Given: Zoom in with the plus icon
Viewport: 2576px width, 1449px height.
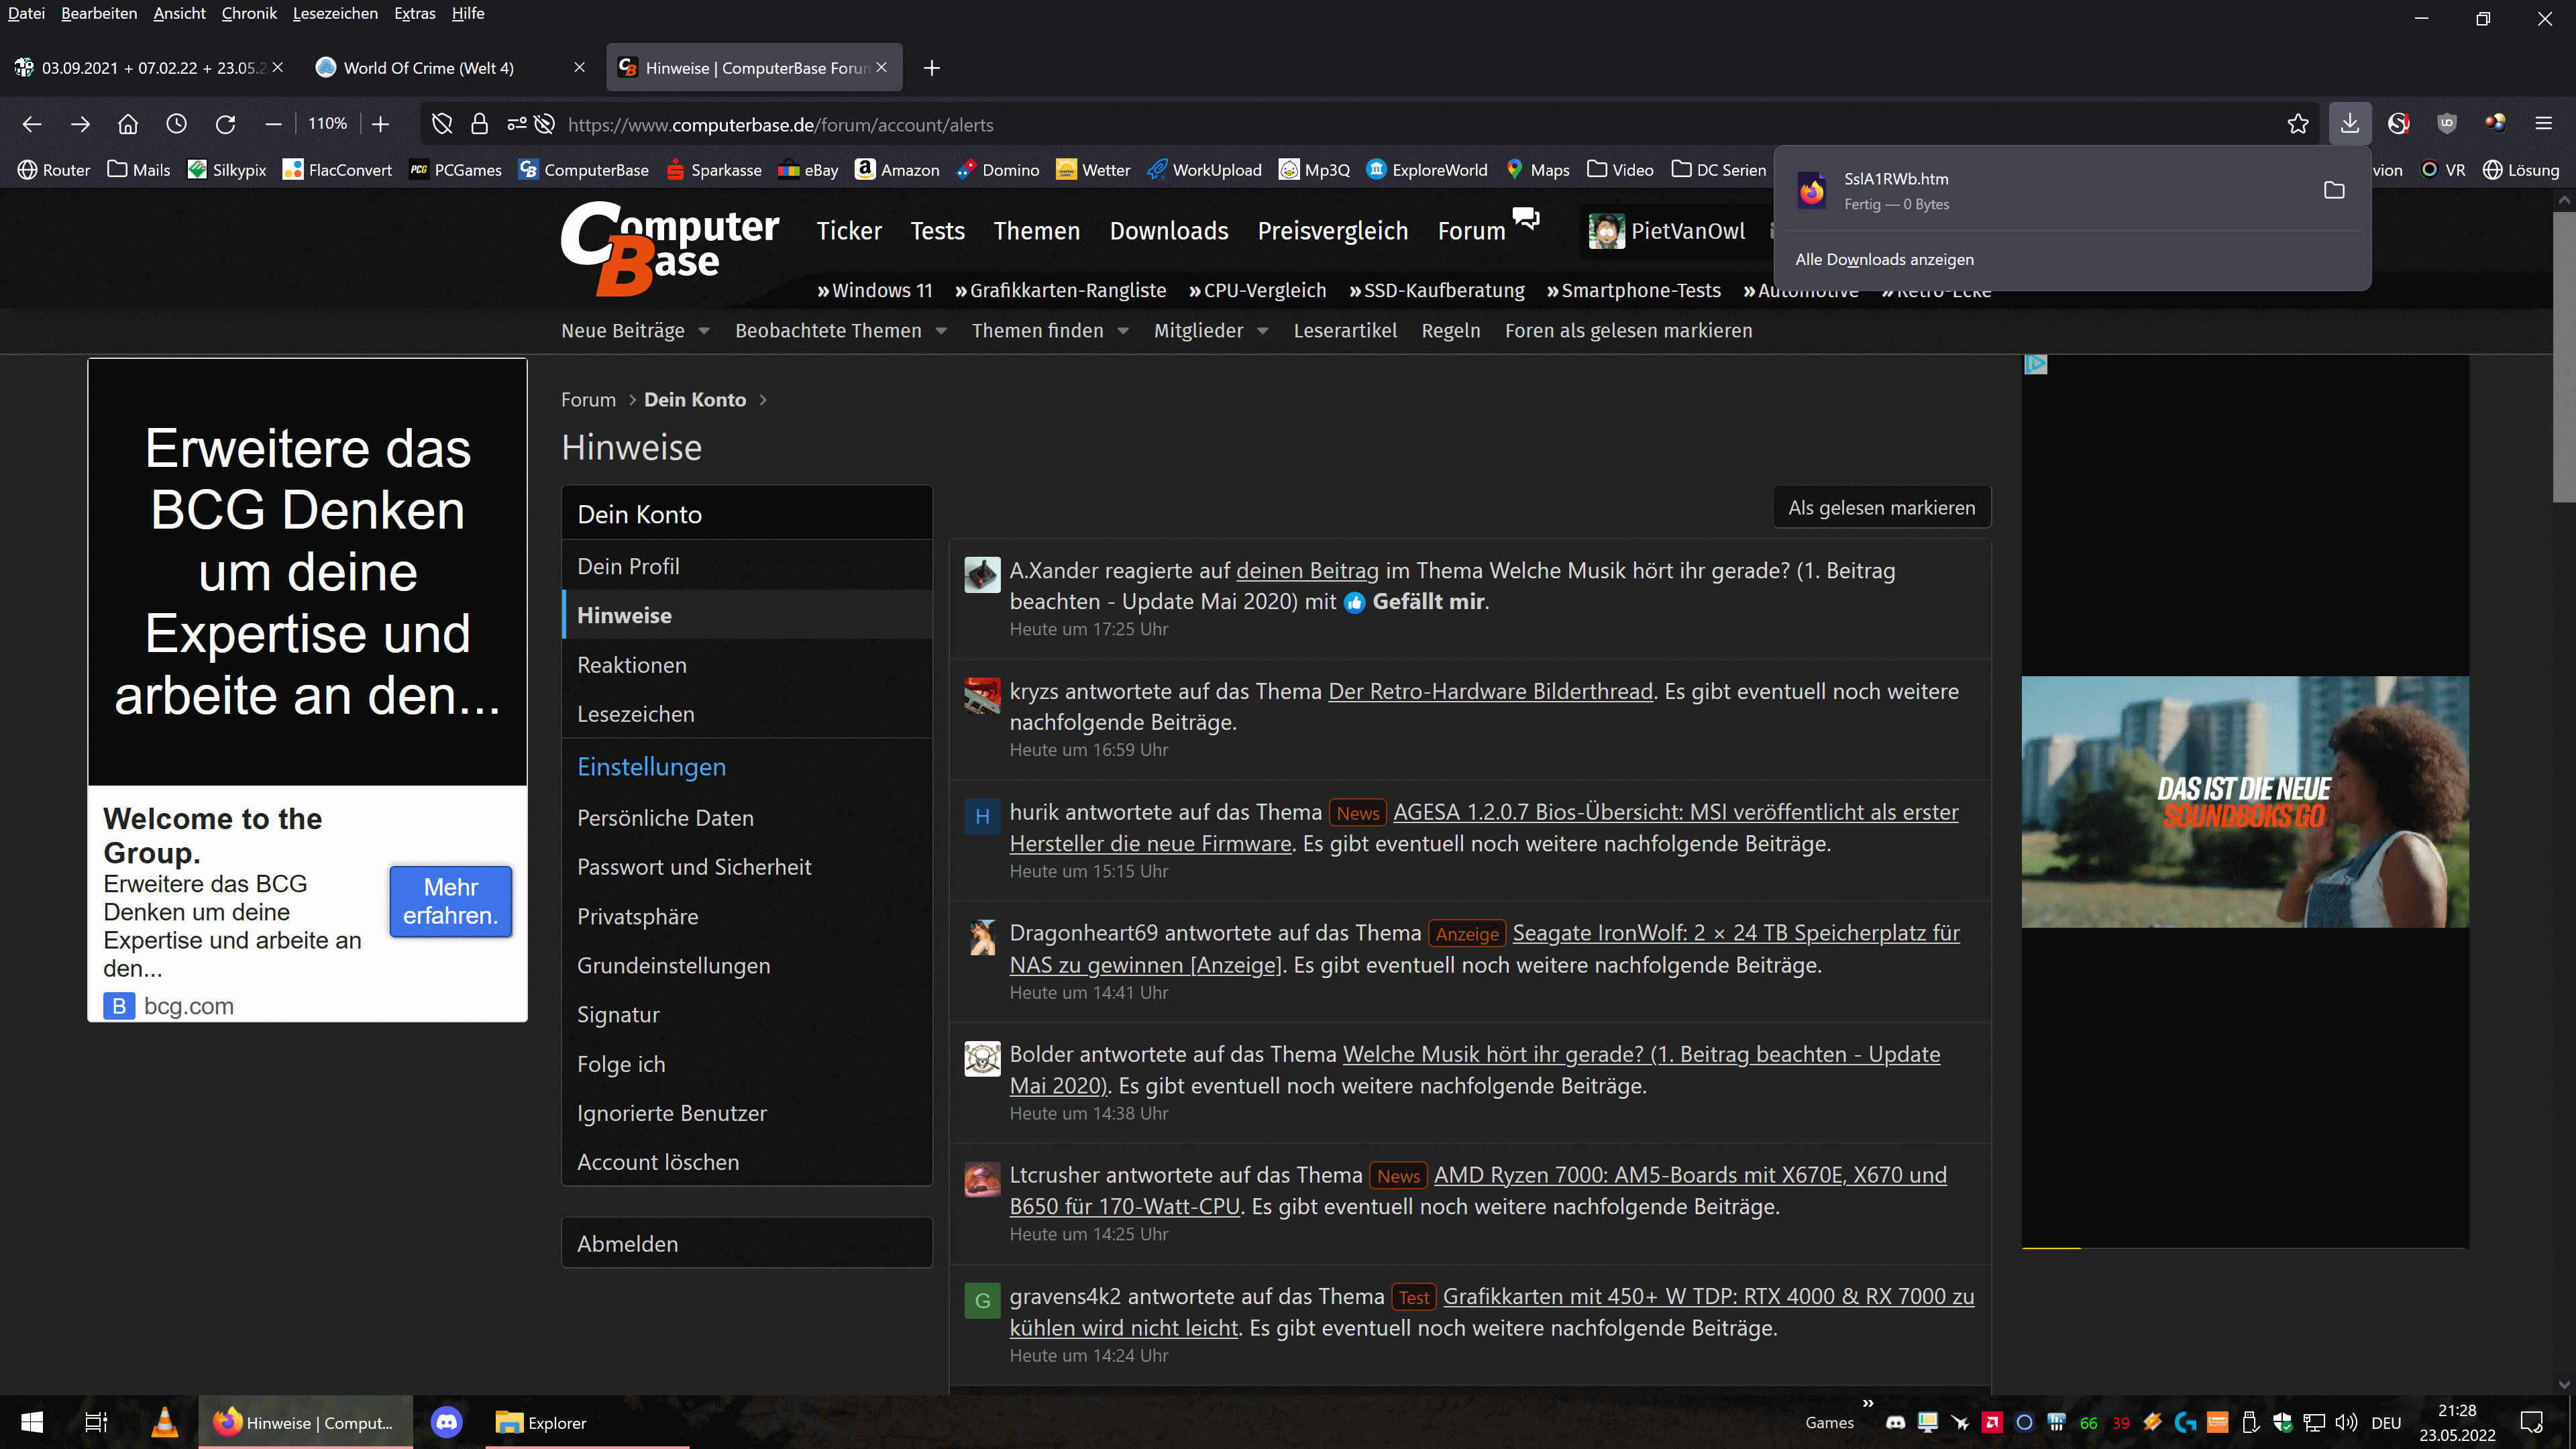Looking at the screenshot, I should (380, 124).
